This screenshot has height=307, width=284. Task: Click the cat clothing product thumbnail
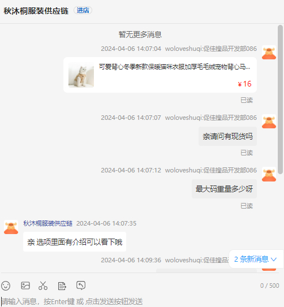point(81,75)
